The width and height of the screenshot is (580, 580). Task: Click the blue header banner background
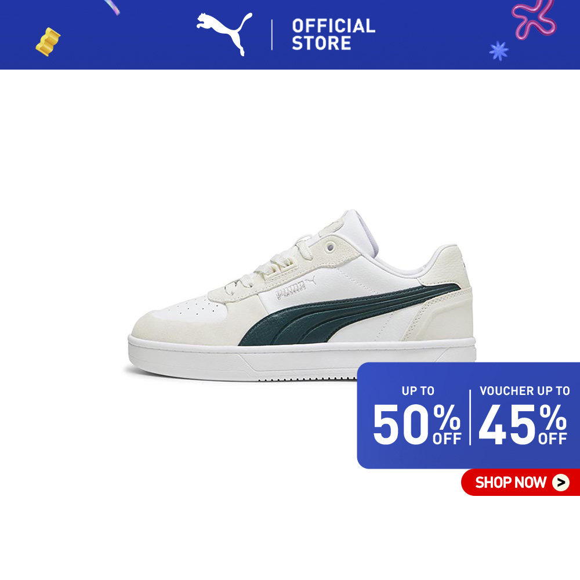click(x=289, y=34)
